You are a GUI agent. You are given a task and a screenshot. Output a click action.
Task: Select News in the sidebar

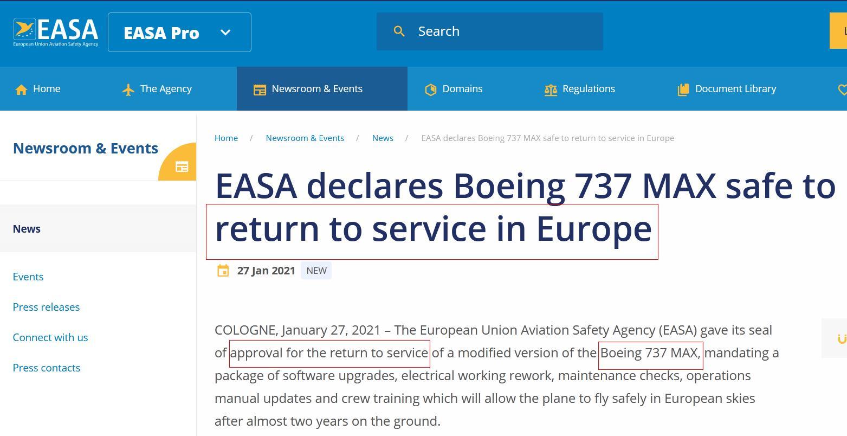point(27,229)
